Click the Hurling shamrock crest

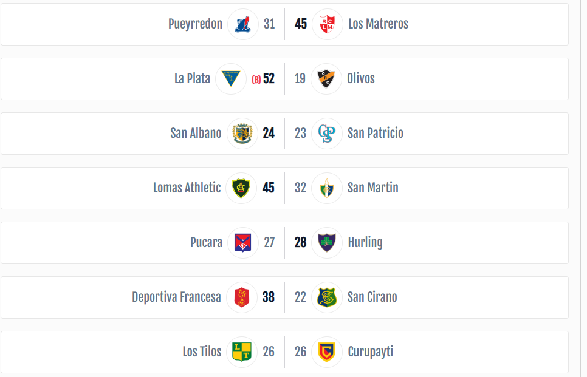point(327,243)
